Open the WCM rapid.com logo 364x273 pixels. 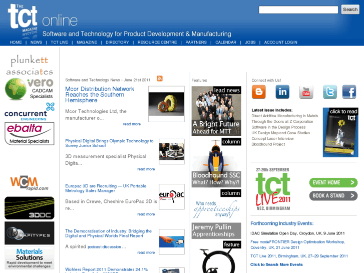(x=29, y=183)
